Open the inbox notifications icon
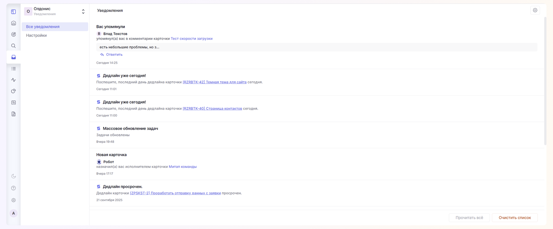This screenshot has width=553, height=229. click(x=13, y=57)
